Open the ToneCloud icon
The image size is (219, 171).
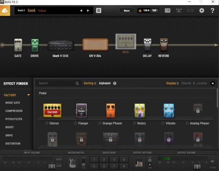[x=5, y=11]
